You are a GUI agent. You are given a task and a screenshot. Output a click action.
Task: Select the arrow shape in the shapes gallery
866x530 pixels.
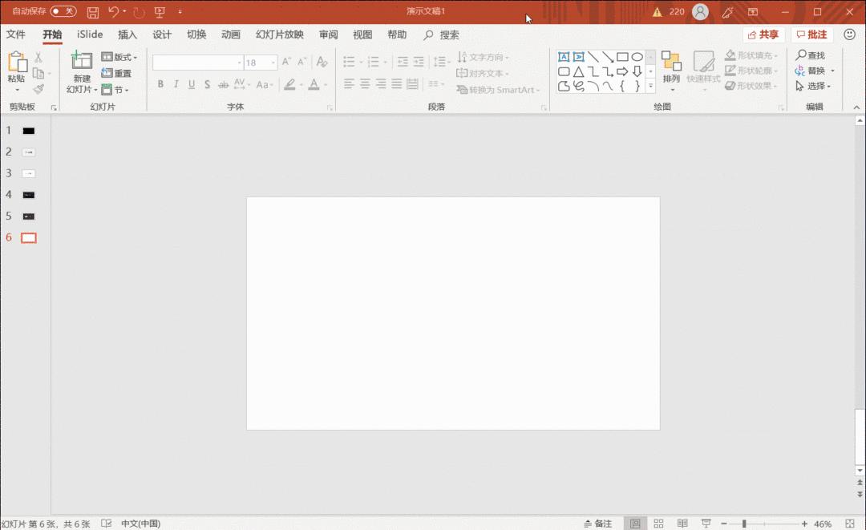608,57
